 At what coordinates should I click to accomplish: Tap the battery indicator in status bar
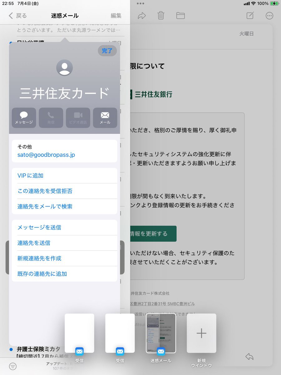(x=274, y=3)
